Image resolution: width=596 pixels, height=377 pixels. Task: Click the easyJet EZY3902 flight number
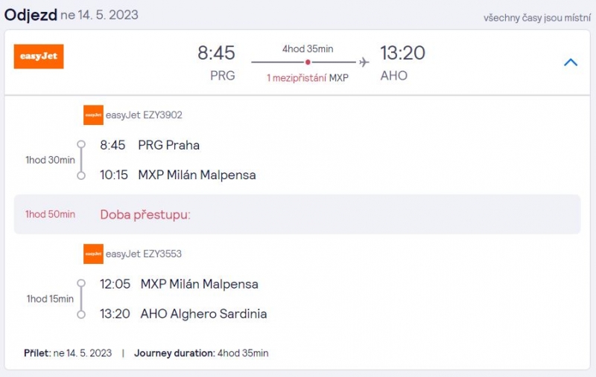[144, 115]
